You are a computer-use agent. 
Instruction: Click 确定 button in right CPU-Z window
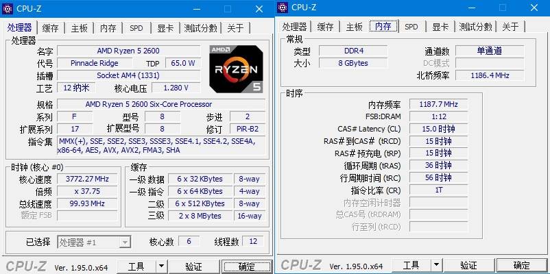tap(522, 265)
